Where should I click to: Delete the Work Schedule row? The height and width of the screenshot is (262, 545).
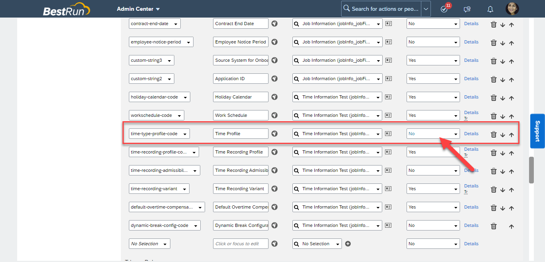(494, 116)
